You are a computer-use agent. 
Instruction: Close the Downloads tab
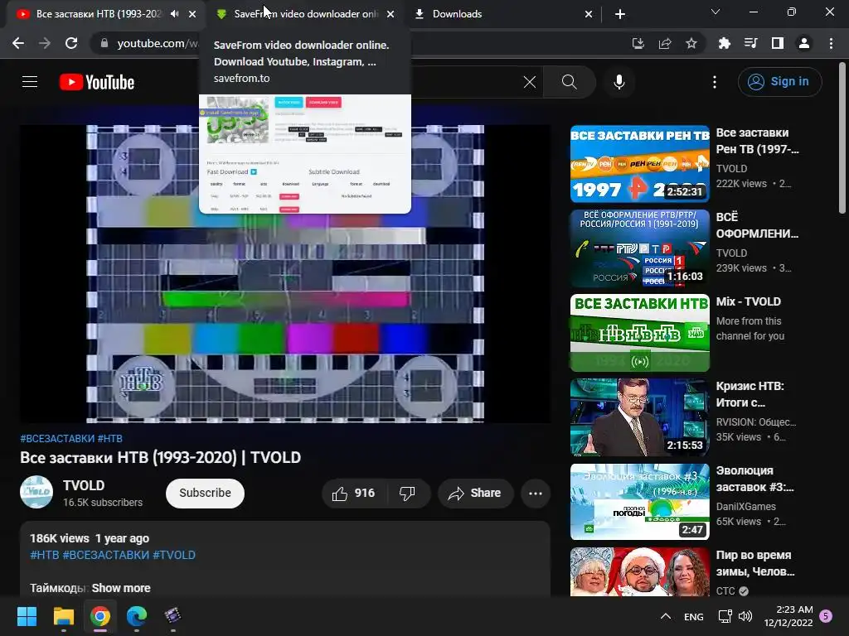pos(589,14)
